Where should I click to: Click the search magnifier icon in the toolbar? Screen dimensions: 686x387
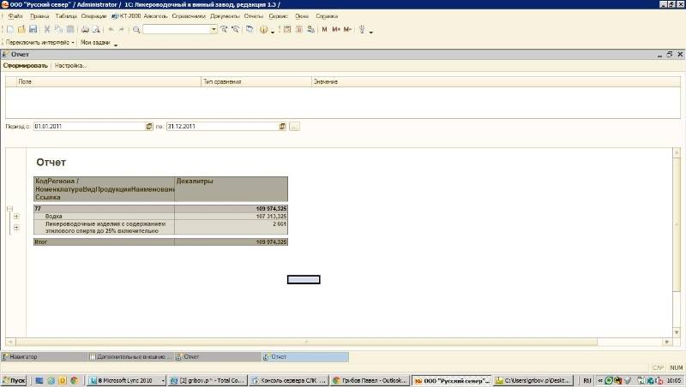point(136,29)
